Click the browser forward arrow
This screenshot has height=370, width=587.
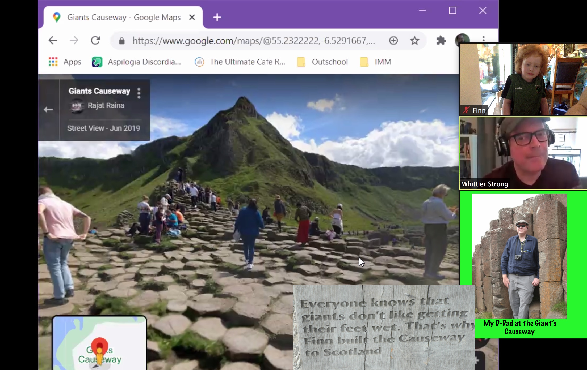coord(74,41)
